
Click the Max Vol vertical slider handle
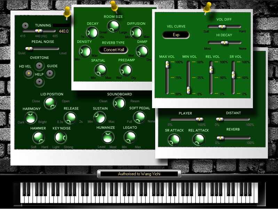167,64
